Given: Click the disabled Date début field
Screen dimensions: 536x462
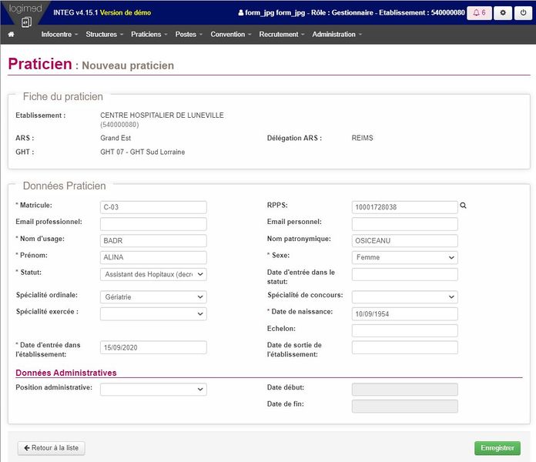Looking at the screenshot, I should (405, 389).
